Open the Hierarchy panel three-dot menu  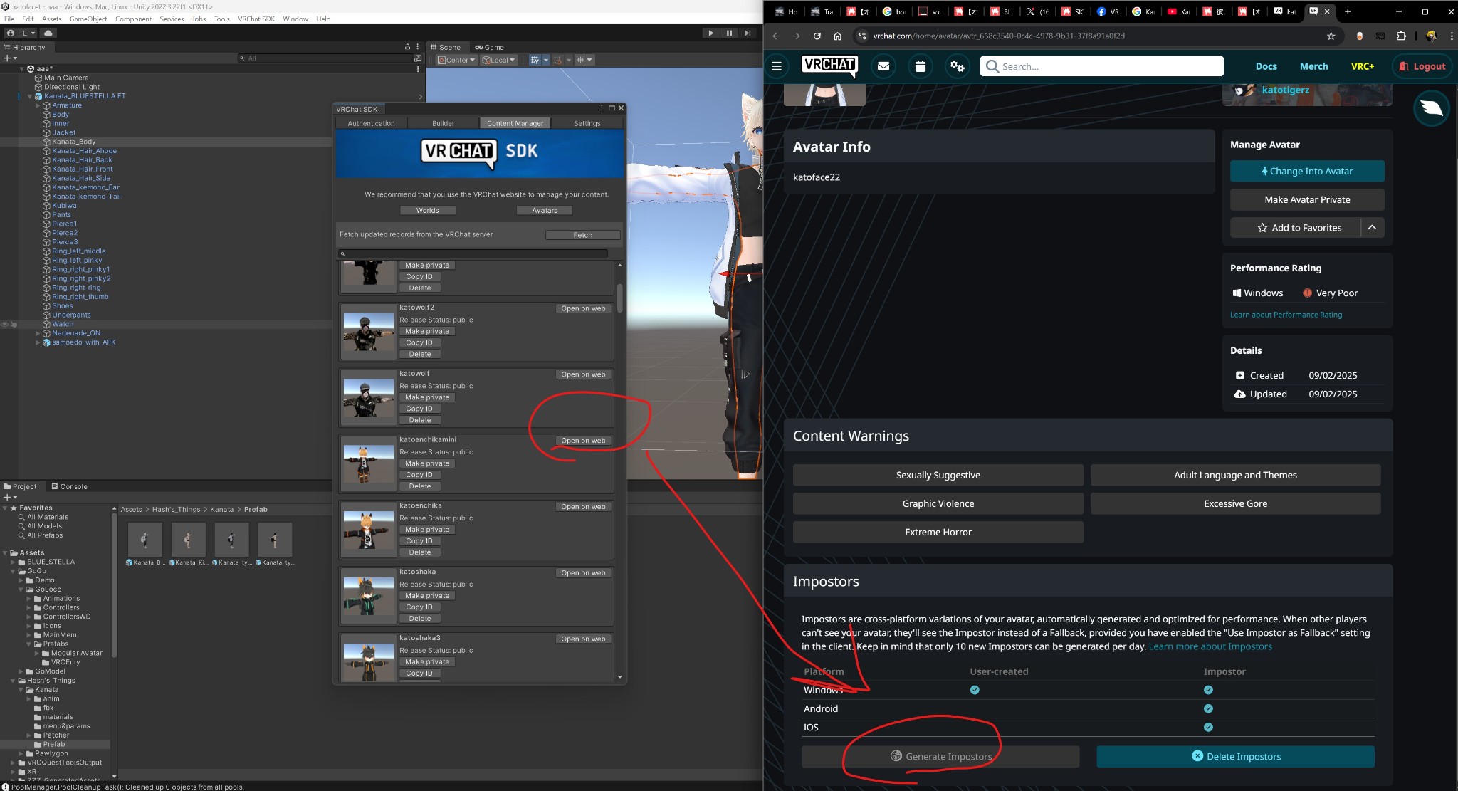(x=418, y=47)
